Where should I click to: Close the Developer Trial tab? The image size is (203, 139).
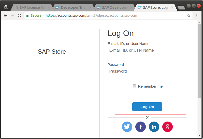tap(90, 7)
